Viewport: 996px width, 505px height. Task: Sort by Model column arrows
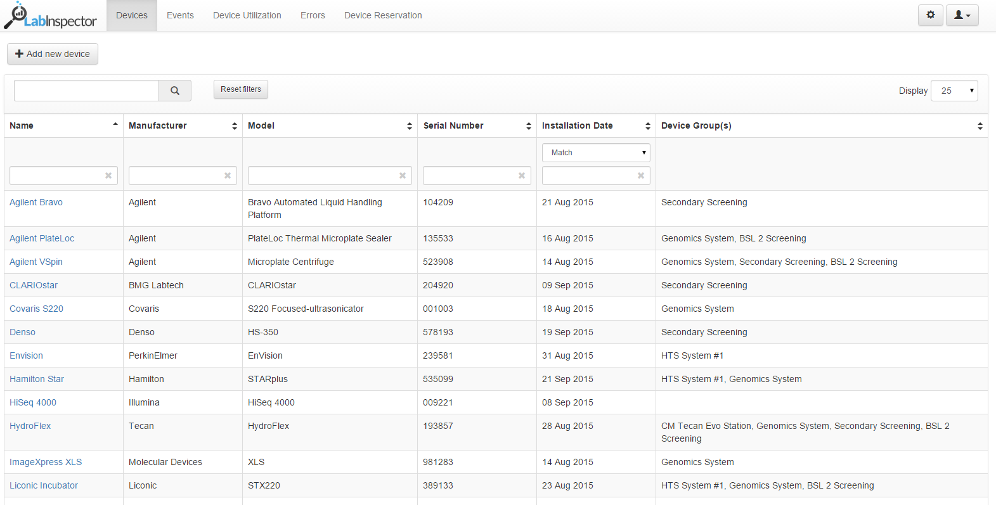click(x=410, y=126)
